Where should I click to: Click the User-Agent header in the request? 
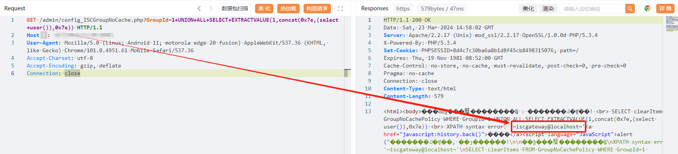[x=43, y=43]
